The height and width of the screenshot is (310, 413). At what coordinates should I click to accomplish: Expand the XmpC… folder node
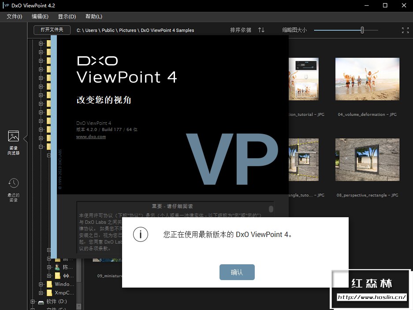coord(41,293)
